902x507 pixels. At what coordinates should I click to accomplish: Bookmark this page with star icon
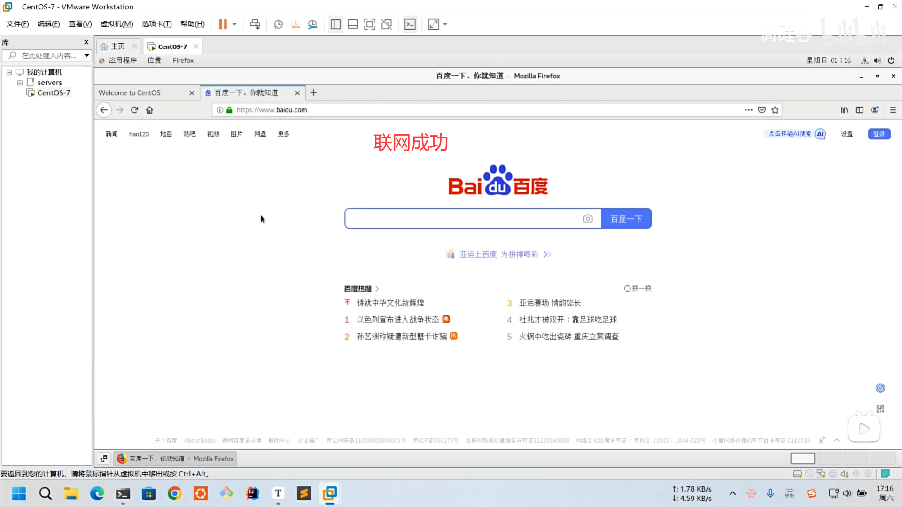tap(775, 110)
